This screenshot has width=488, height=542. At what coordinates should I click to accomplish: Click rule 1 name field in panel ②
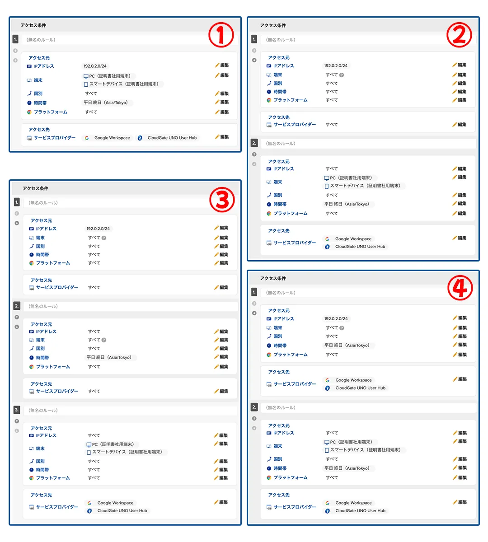368,40
